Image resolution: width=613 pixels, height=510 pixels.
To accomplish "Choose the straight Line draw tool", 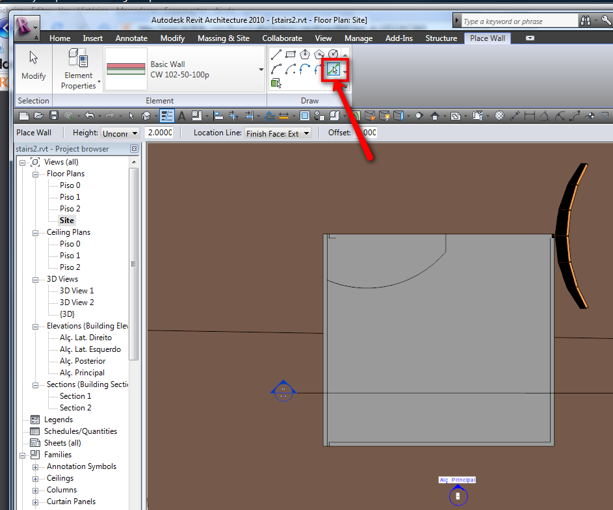I will [x=276, y=55].
